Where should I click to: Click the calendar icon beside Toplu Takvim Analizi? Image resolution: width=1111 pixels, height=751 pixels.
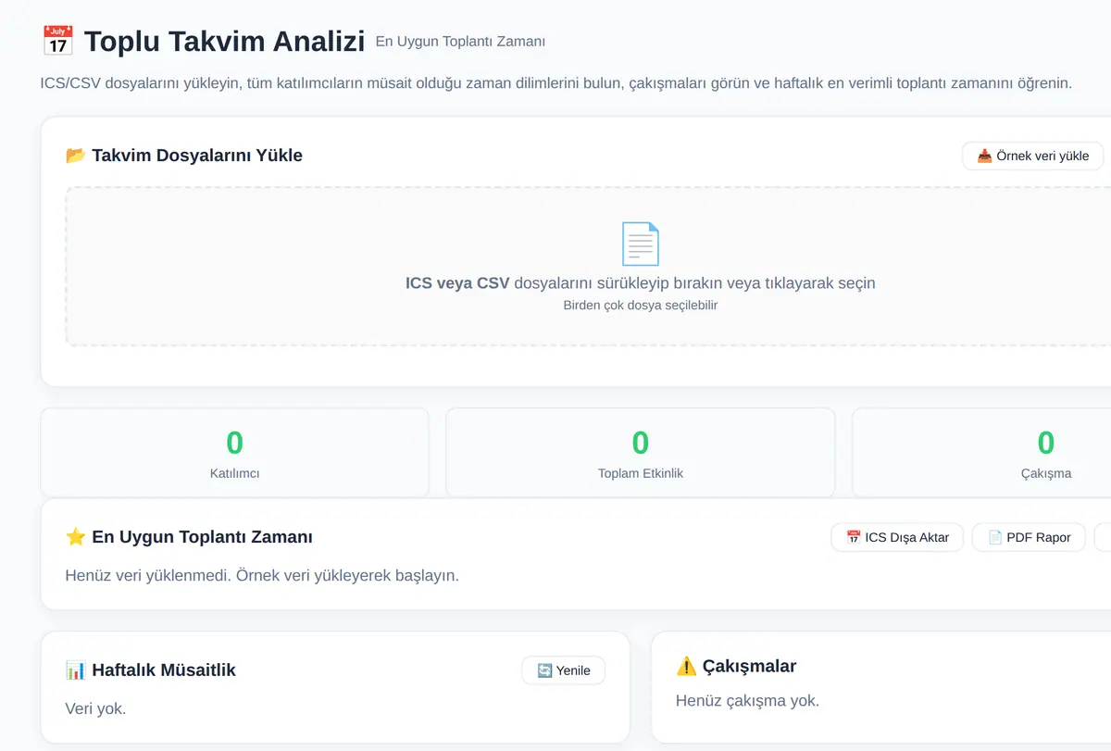(57, 42)
